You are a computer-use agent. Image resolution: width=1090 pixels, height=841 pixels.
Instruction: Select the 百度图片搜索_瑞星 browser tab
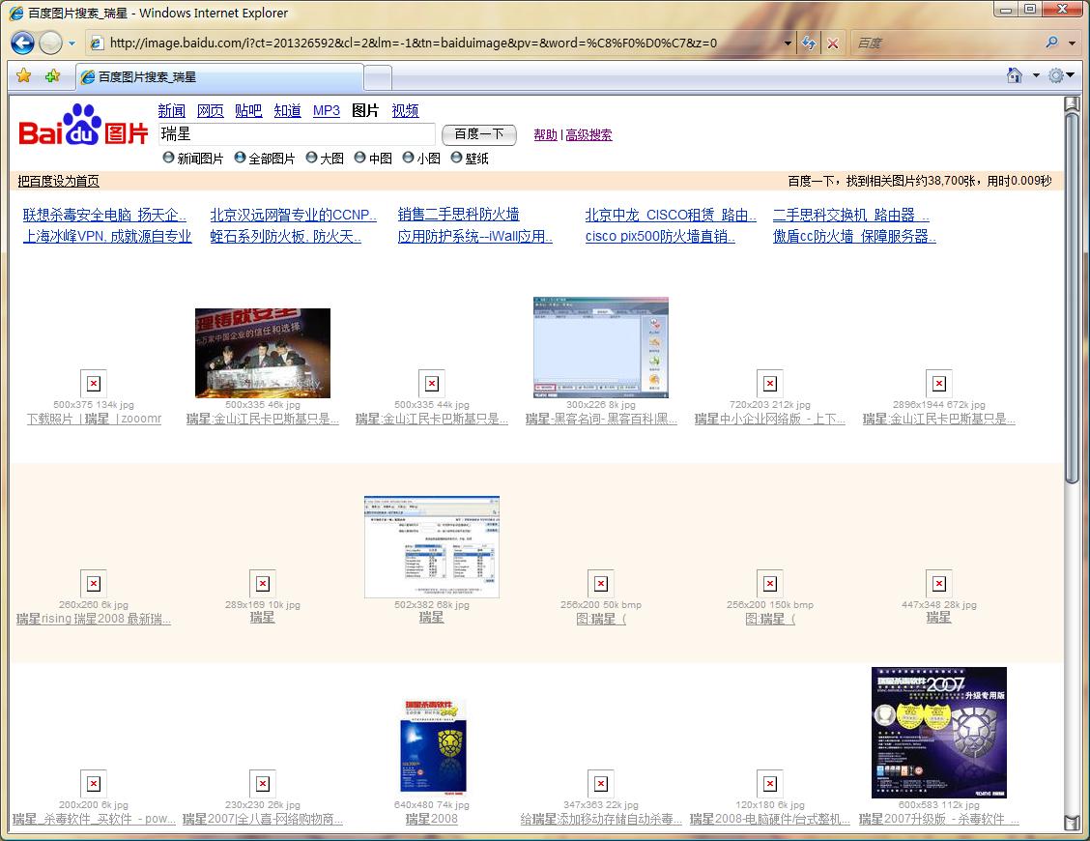click(219, 77)
